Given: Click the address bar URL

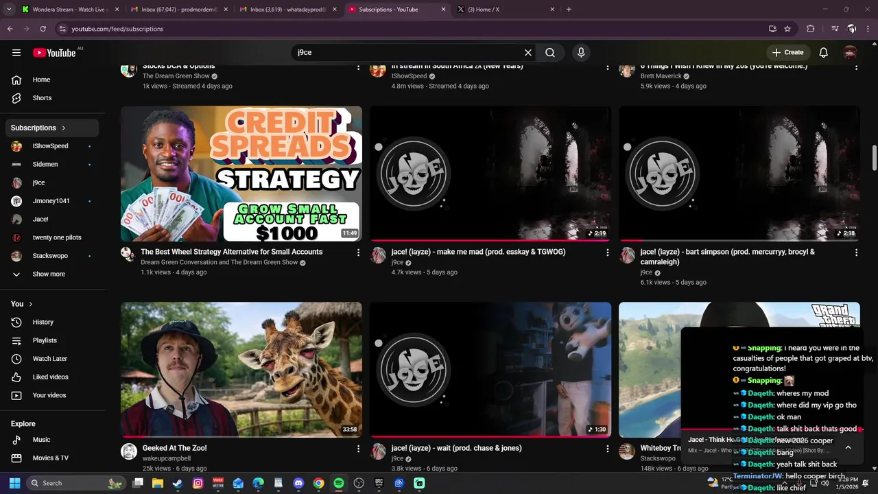Looking at the screenshot, I should (117, 29).
